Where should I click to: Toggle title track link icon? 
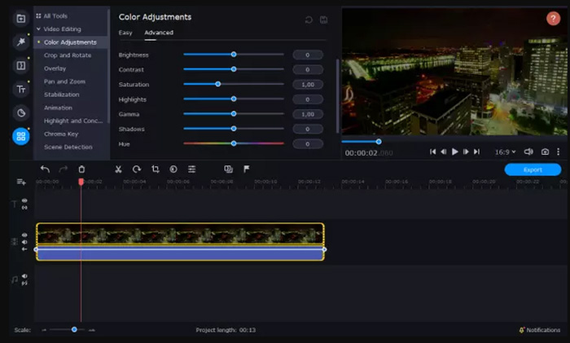click(x=24, y=208)
